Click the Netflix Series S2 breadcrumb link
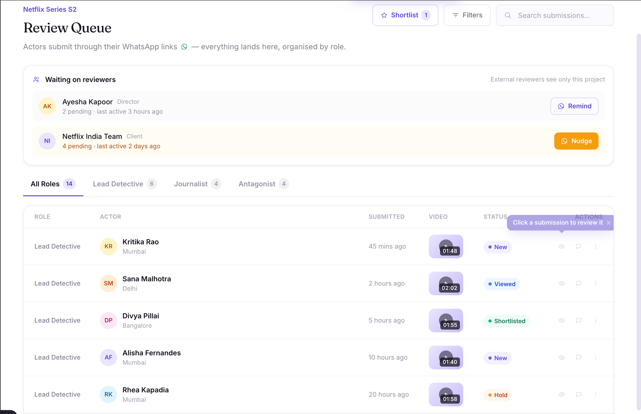This screenshot has width=641, height=414. pyautogui.click(x=50, y=9)
